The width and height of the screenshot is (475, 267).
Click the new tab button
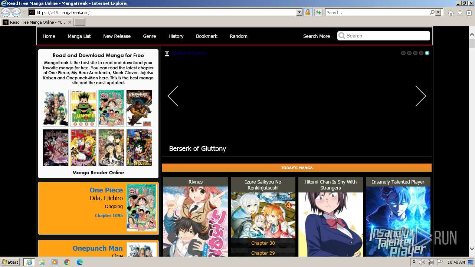[79, 22]
